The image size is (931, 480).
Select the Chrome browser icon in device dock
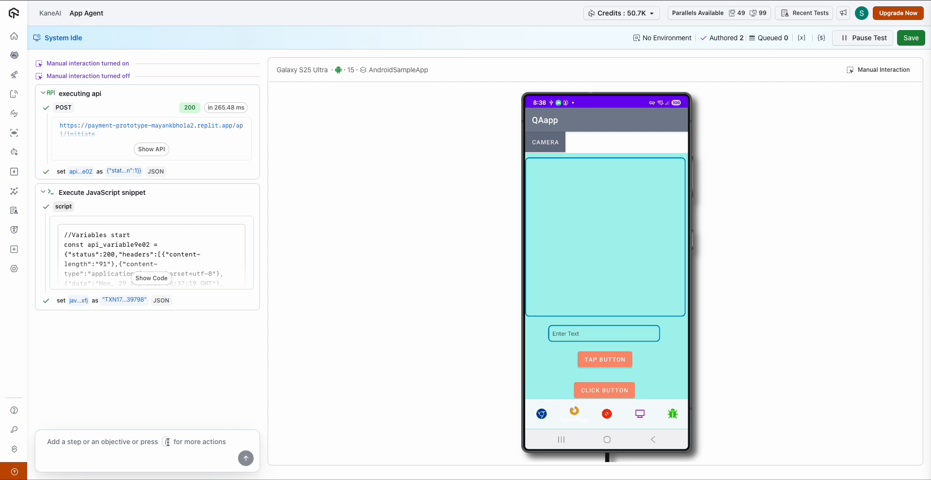coord(541,414)
